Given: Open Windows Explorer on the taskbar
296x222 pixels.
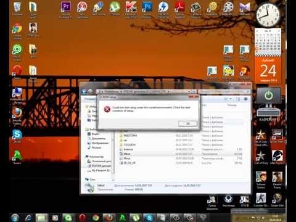Looking at the screenshot, I should coord(42,218).
